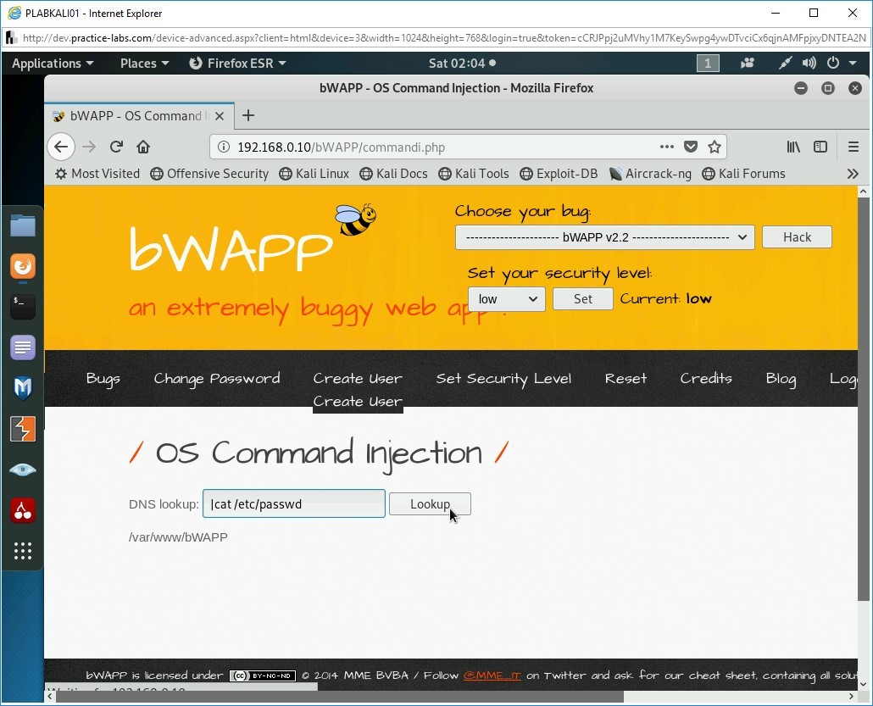Open Metasploit from the dock
Image resolution: width=873 pixels, height=706 pixels.
pos(23,387)
